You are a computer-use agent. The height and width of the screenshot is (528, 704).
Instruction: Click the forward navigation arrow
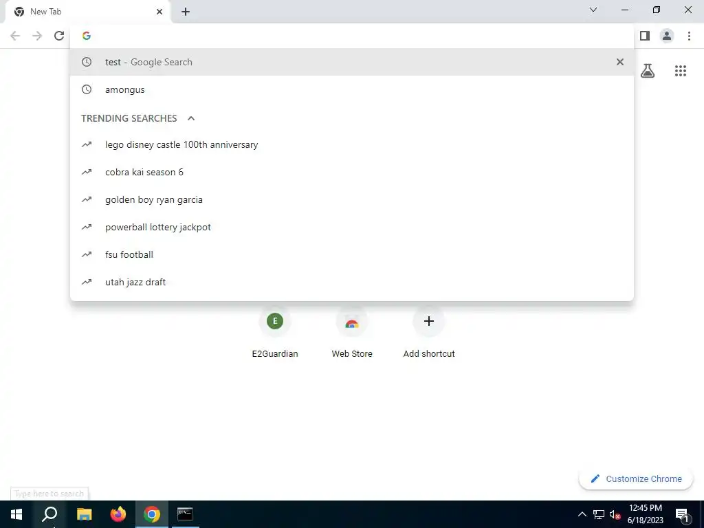37,36
